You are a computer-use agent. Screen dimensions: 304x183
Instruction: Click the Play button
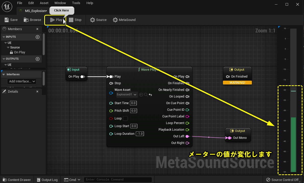pos(56,20)
